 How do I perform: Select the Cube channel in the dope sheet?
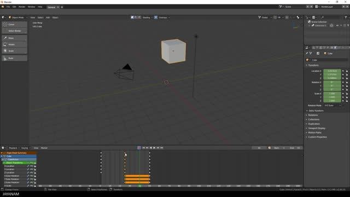pos(19,156)
